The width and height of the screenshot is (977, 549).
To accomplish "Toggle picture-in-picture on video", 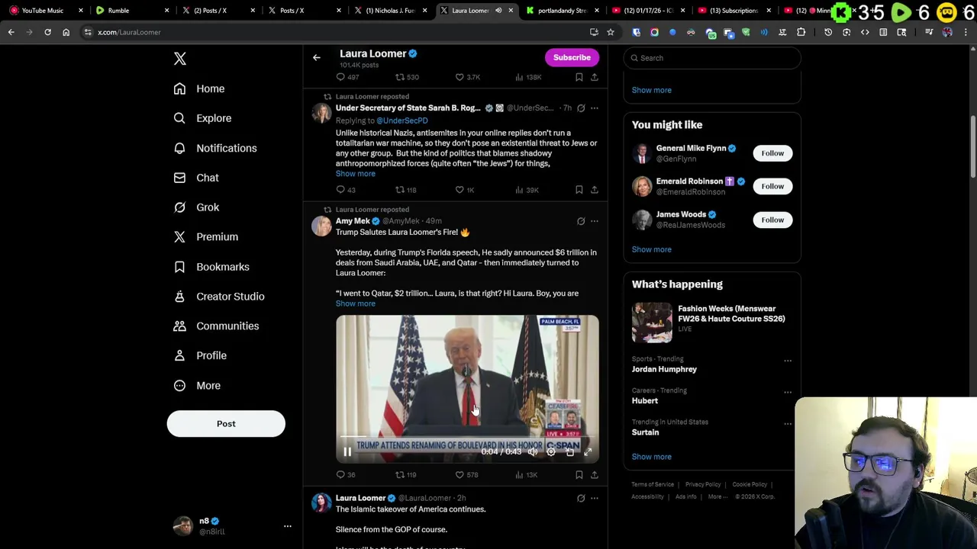I will pos(569,452).
